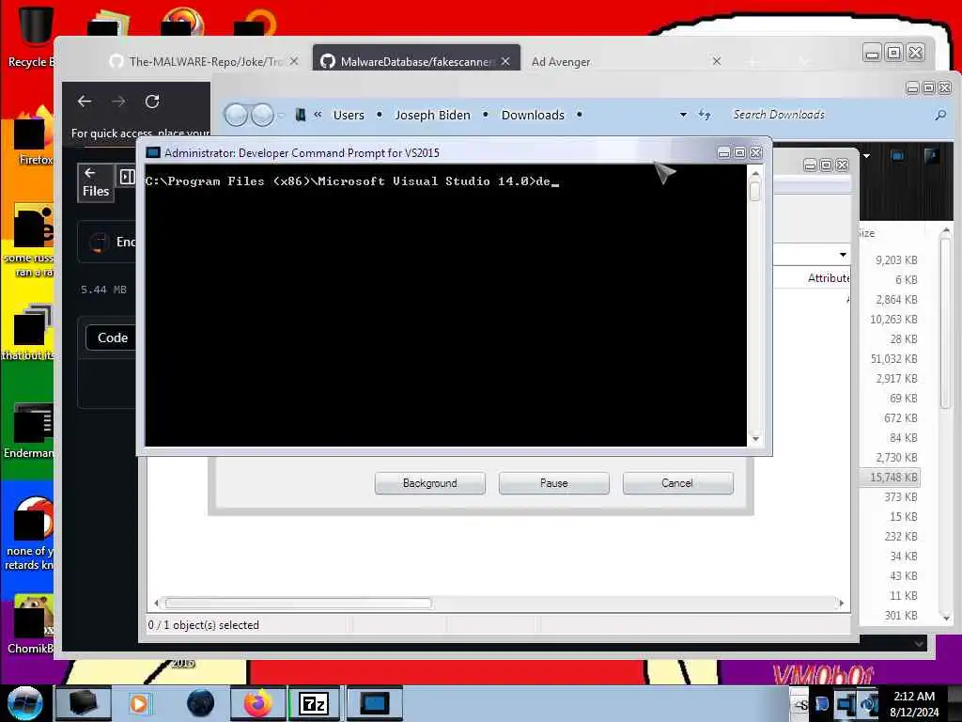Click the command prompt title bar icon

pos(153,153)
